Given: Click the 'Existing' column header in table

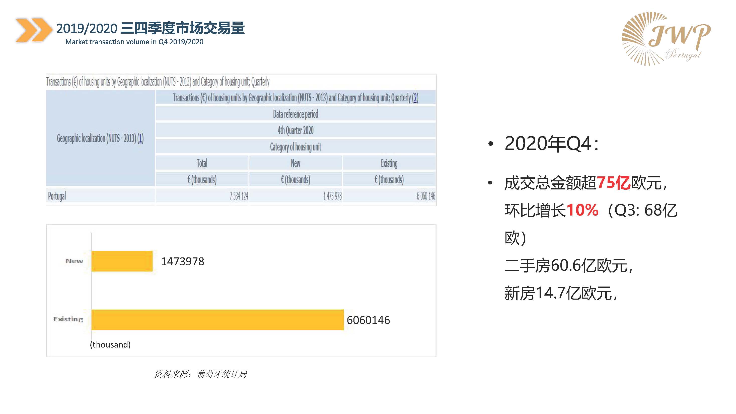Looking at the screenshot, I should (389, 163).
